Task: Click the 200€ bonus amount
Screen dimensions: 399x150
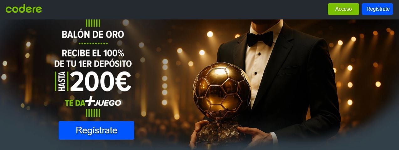Action: point(100,82)
